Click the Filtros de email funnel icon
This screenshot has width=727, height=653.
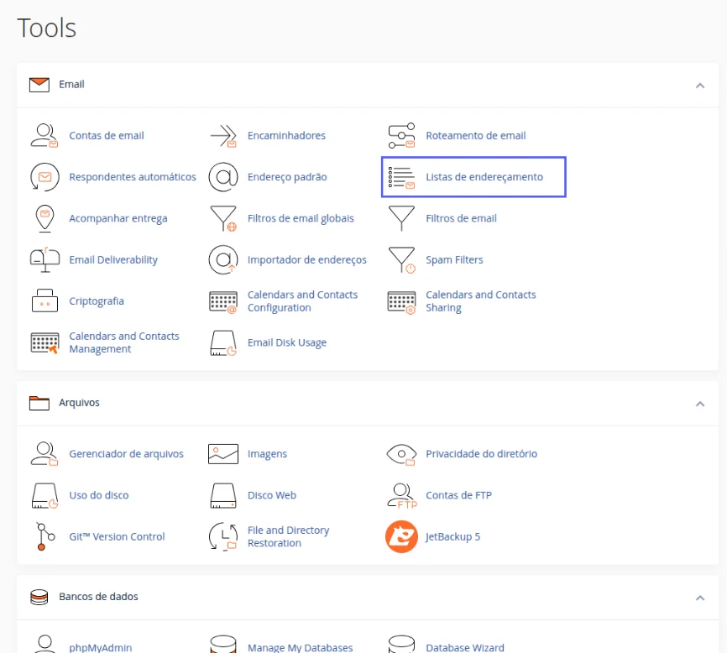pos(401,218)
